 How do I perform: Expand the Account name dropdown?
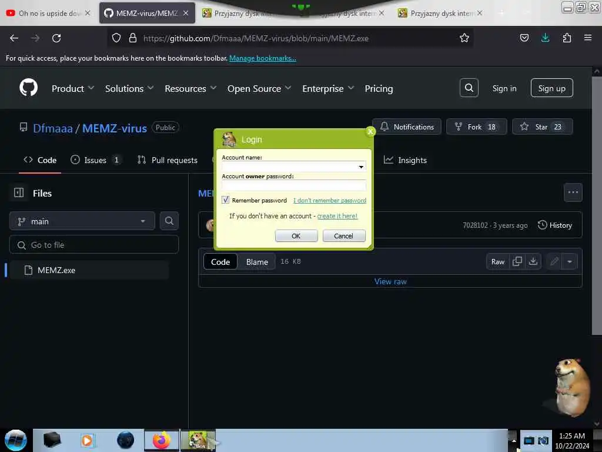[361, 167]
